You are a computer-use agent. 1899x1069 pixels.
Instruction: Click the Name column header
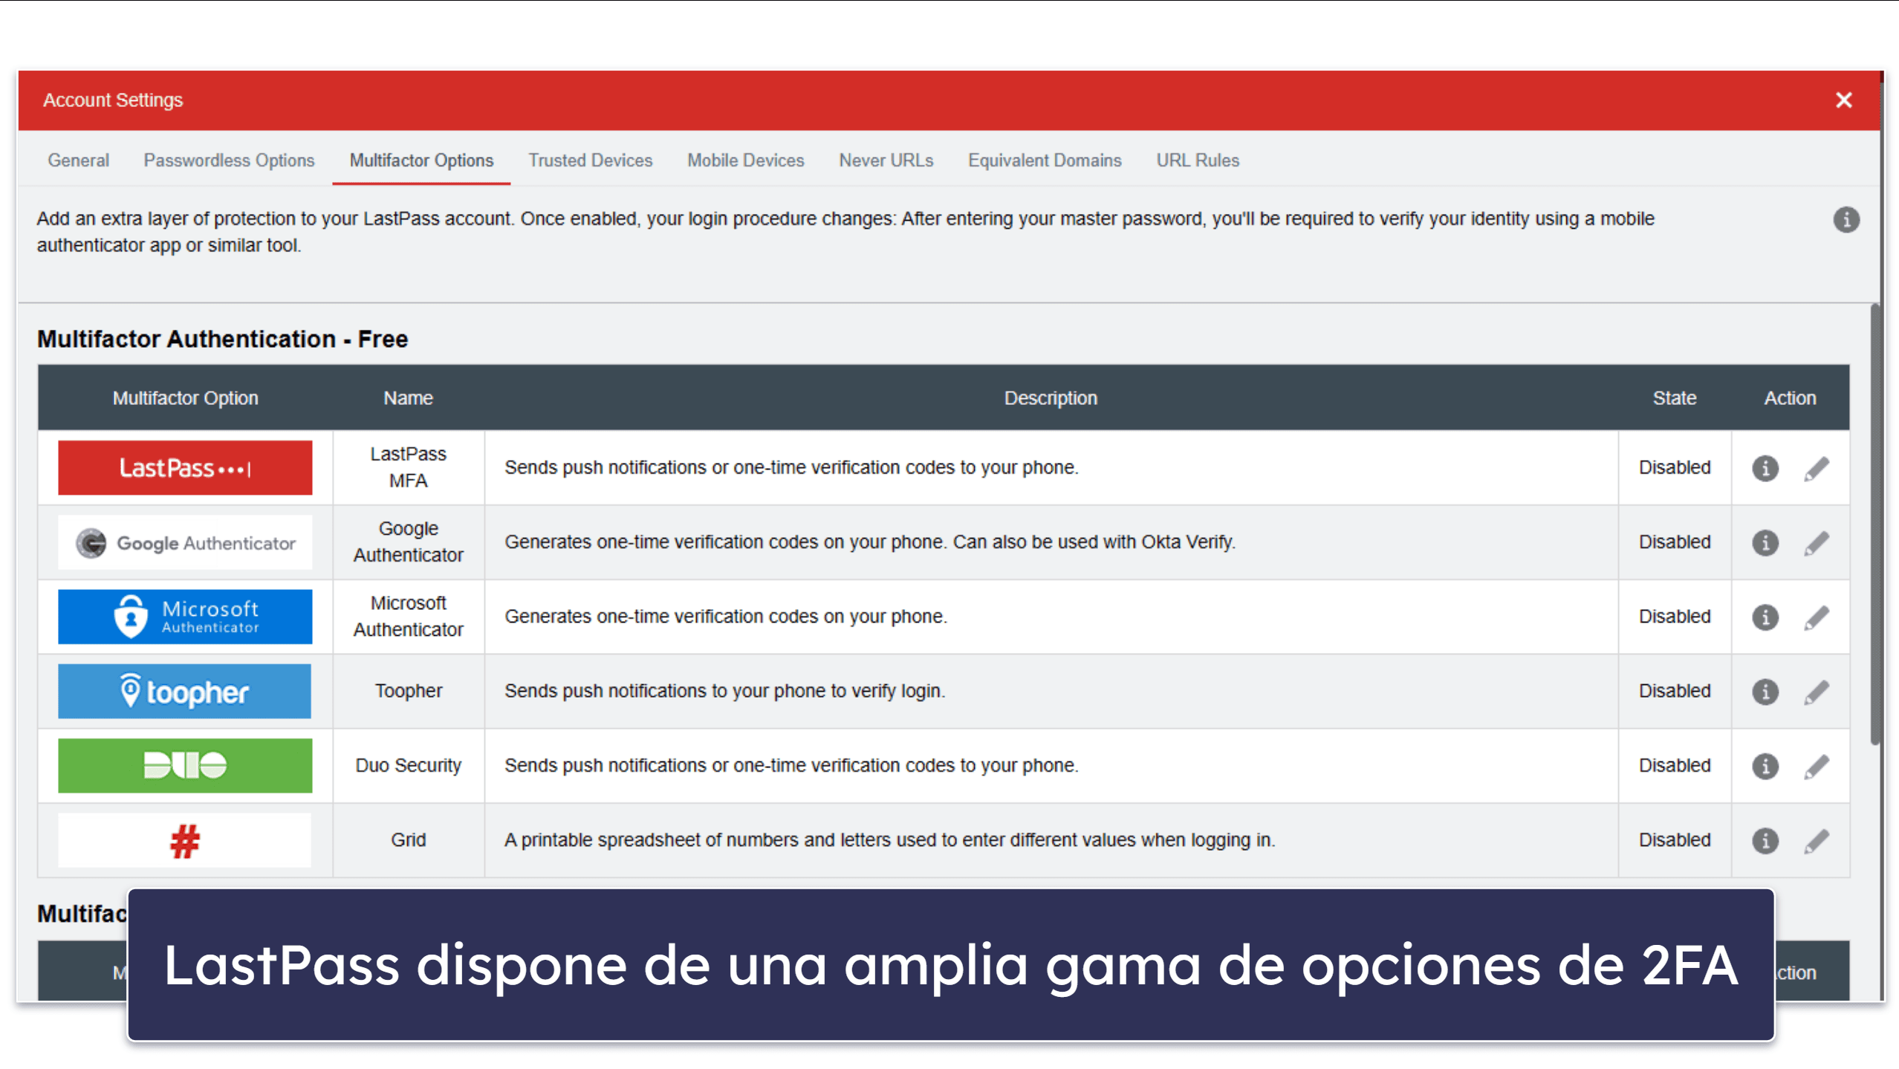408,398
